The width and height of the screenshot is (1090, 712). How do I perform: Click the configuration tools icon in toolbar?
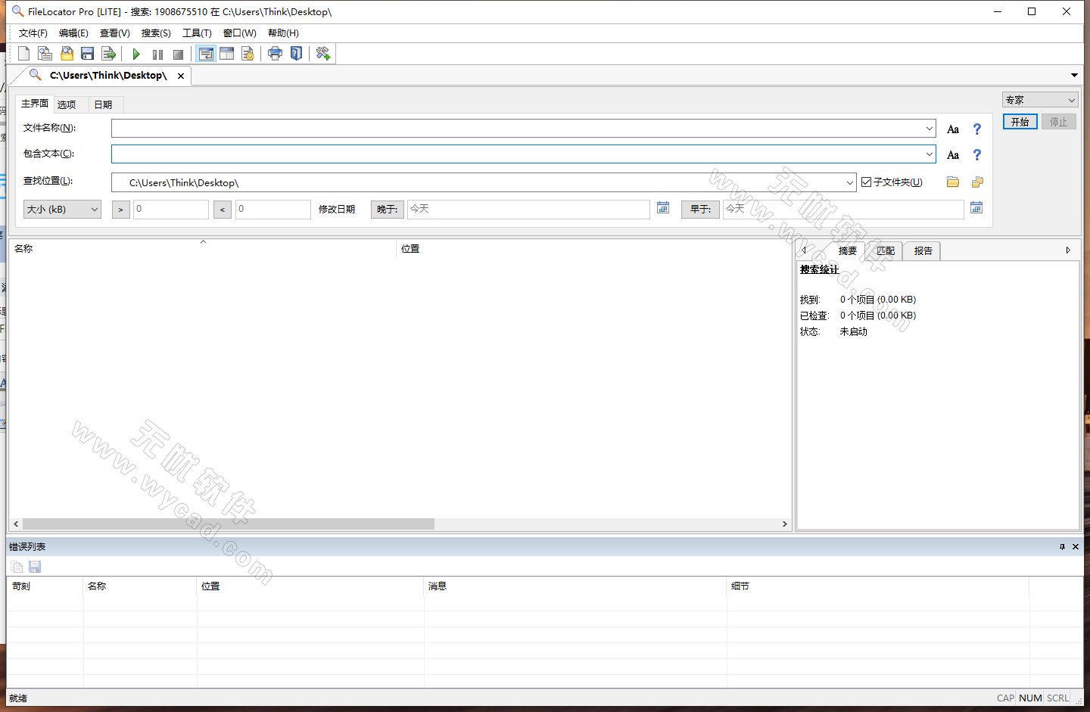[x=323, y=54]
